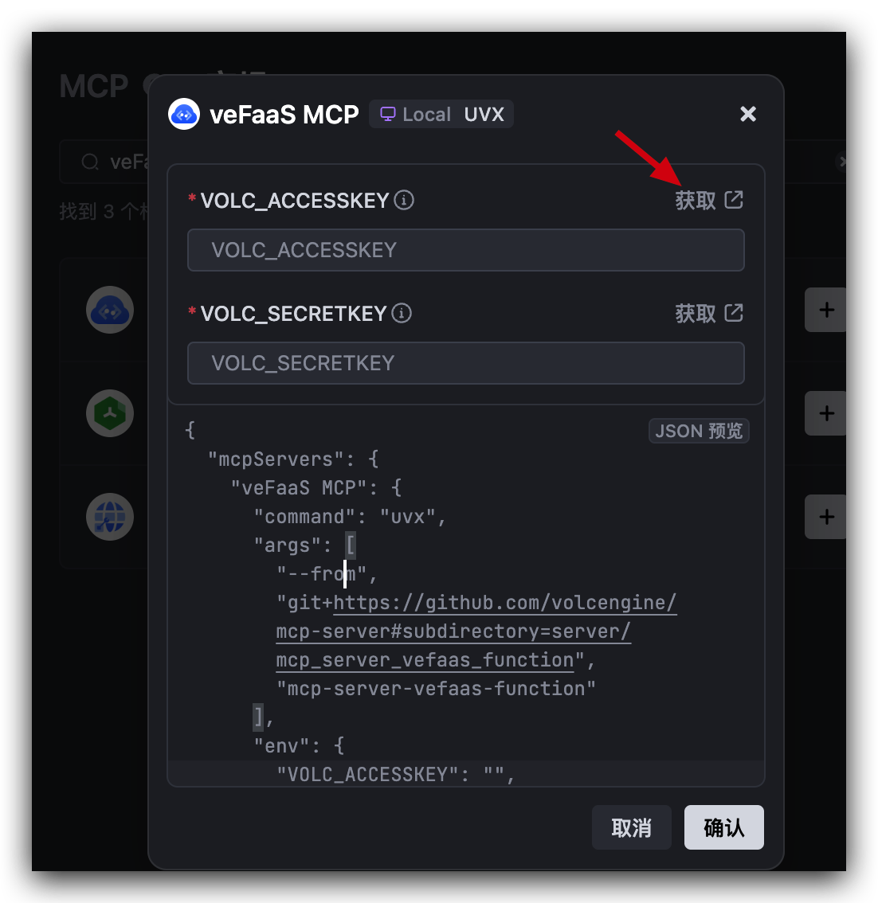This screenshot has width=878, height=903.
Task: Add the first server with plus button
Action: (826, 310)
